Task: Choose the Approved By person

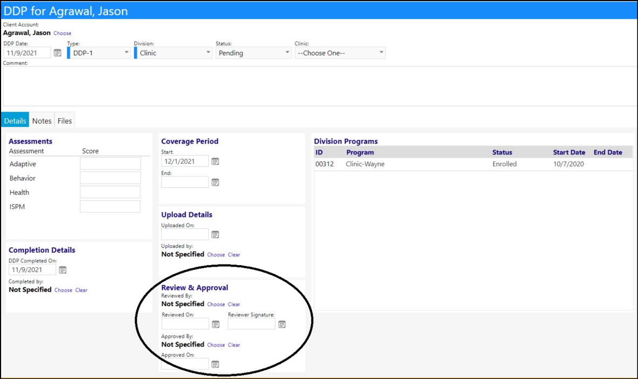Action: 216,345
